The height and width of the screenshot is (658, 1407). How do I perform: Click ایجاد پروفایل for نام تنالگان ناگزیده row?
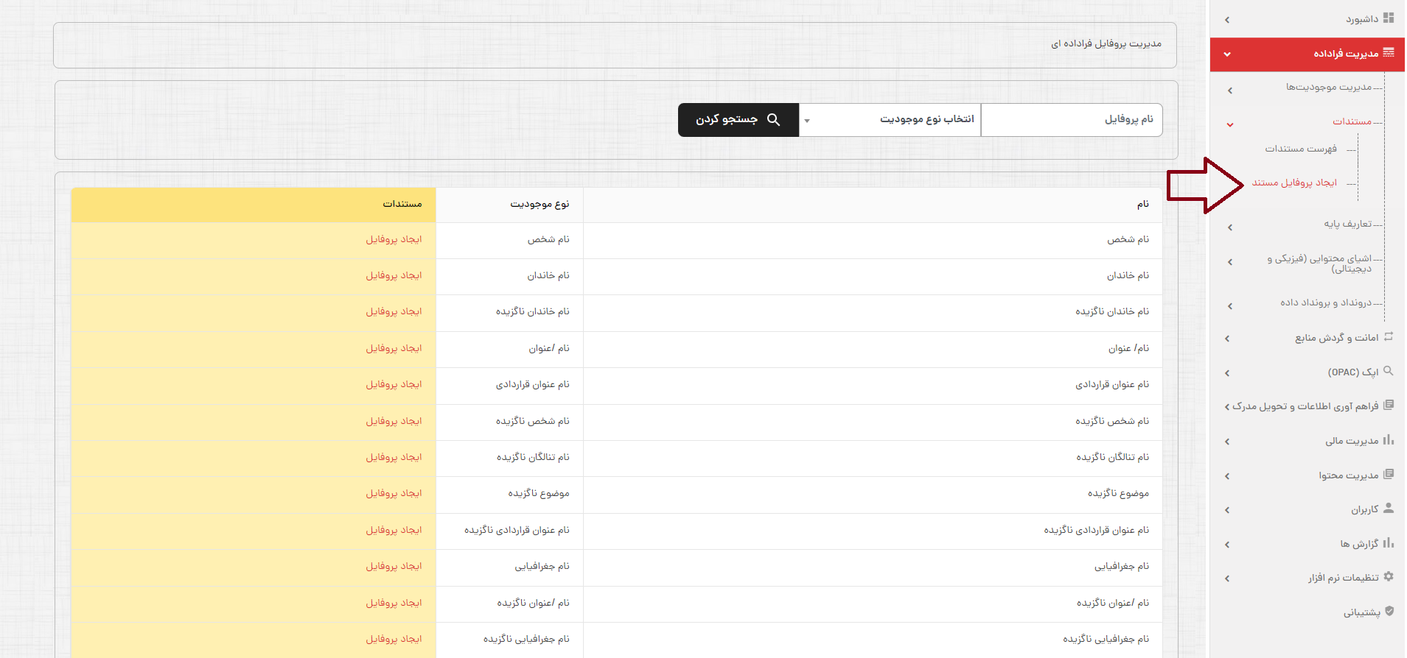pyautogui.click(x=394, y=458)
